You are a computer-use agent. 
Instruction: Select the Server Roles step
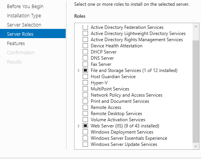[x=33, y=33]
